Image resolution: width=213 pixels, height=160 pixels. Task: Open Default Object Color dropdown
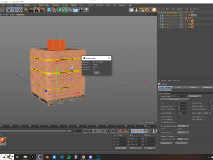pos(183,126)
